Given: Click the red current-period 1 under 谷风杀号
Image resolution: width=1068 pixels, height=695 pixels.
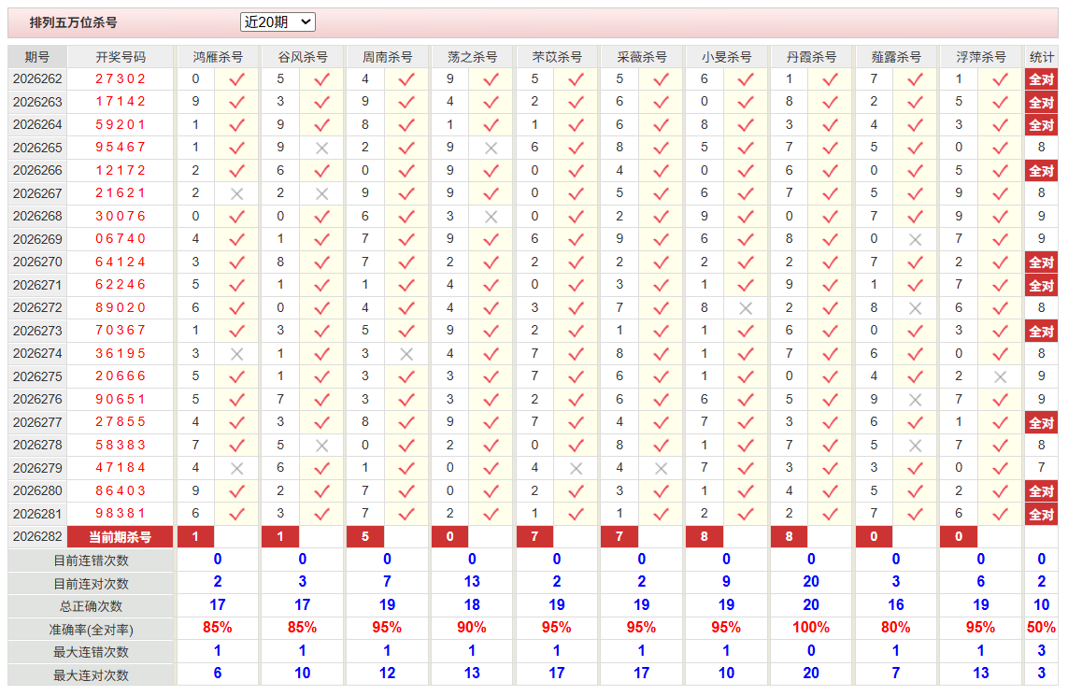Looking at the screenshot, I should (280, 537).
